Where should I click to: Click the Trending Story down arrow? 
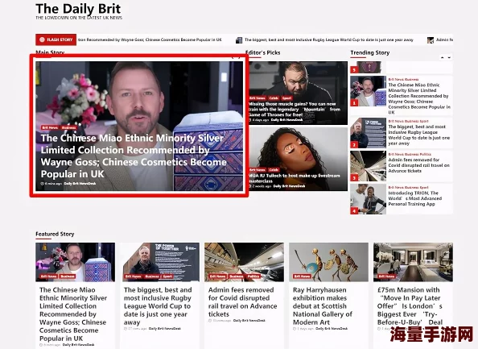point(449,57)
